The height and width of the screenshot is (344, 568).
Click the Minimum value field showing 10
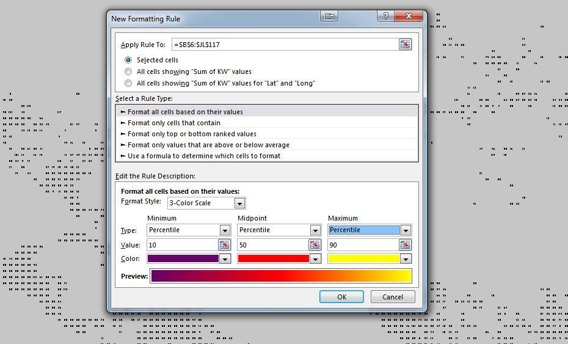point(183,245)
